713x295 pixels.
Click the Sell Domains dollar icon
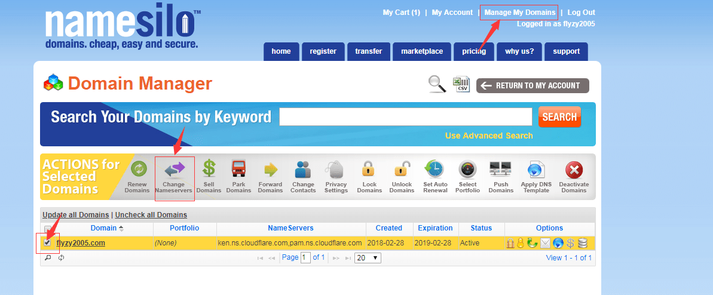click(x=209, y=169)
